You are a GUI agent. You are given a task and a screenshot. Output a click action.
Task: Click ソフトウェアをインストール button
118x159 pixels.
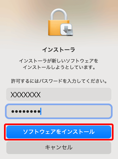59,132
